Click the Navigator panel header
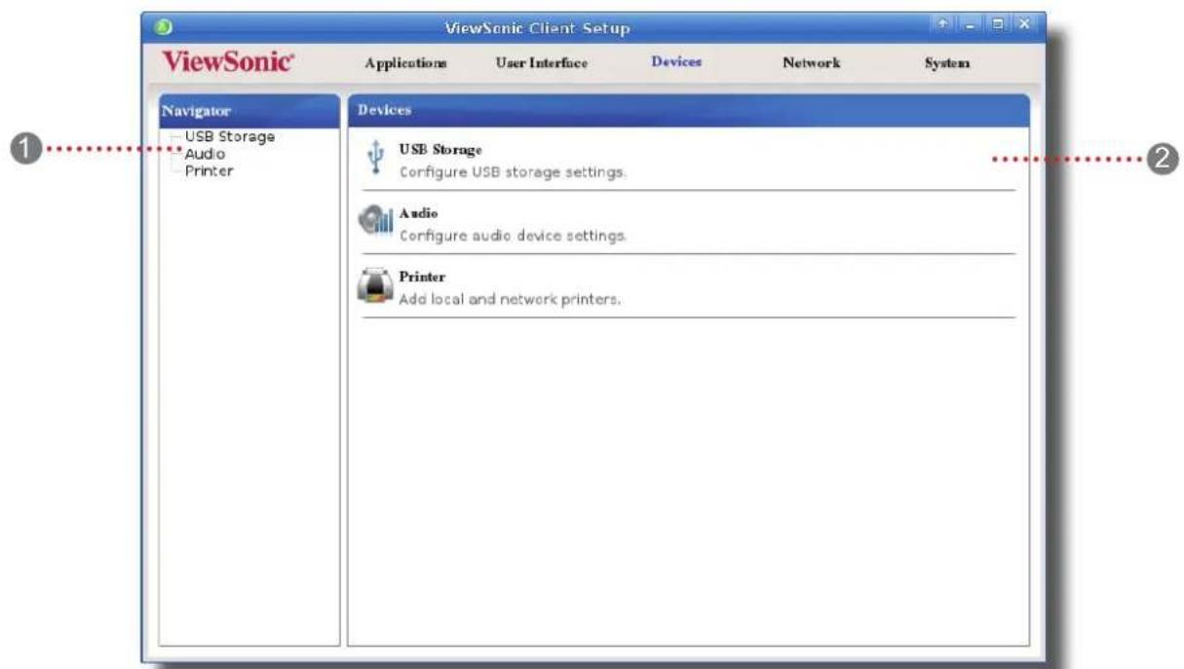The height and width of the screenshot is (669, 1184). (x=249, y=111)
